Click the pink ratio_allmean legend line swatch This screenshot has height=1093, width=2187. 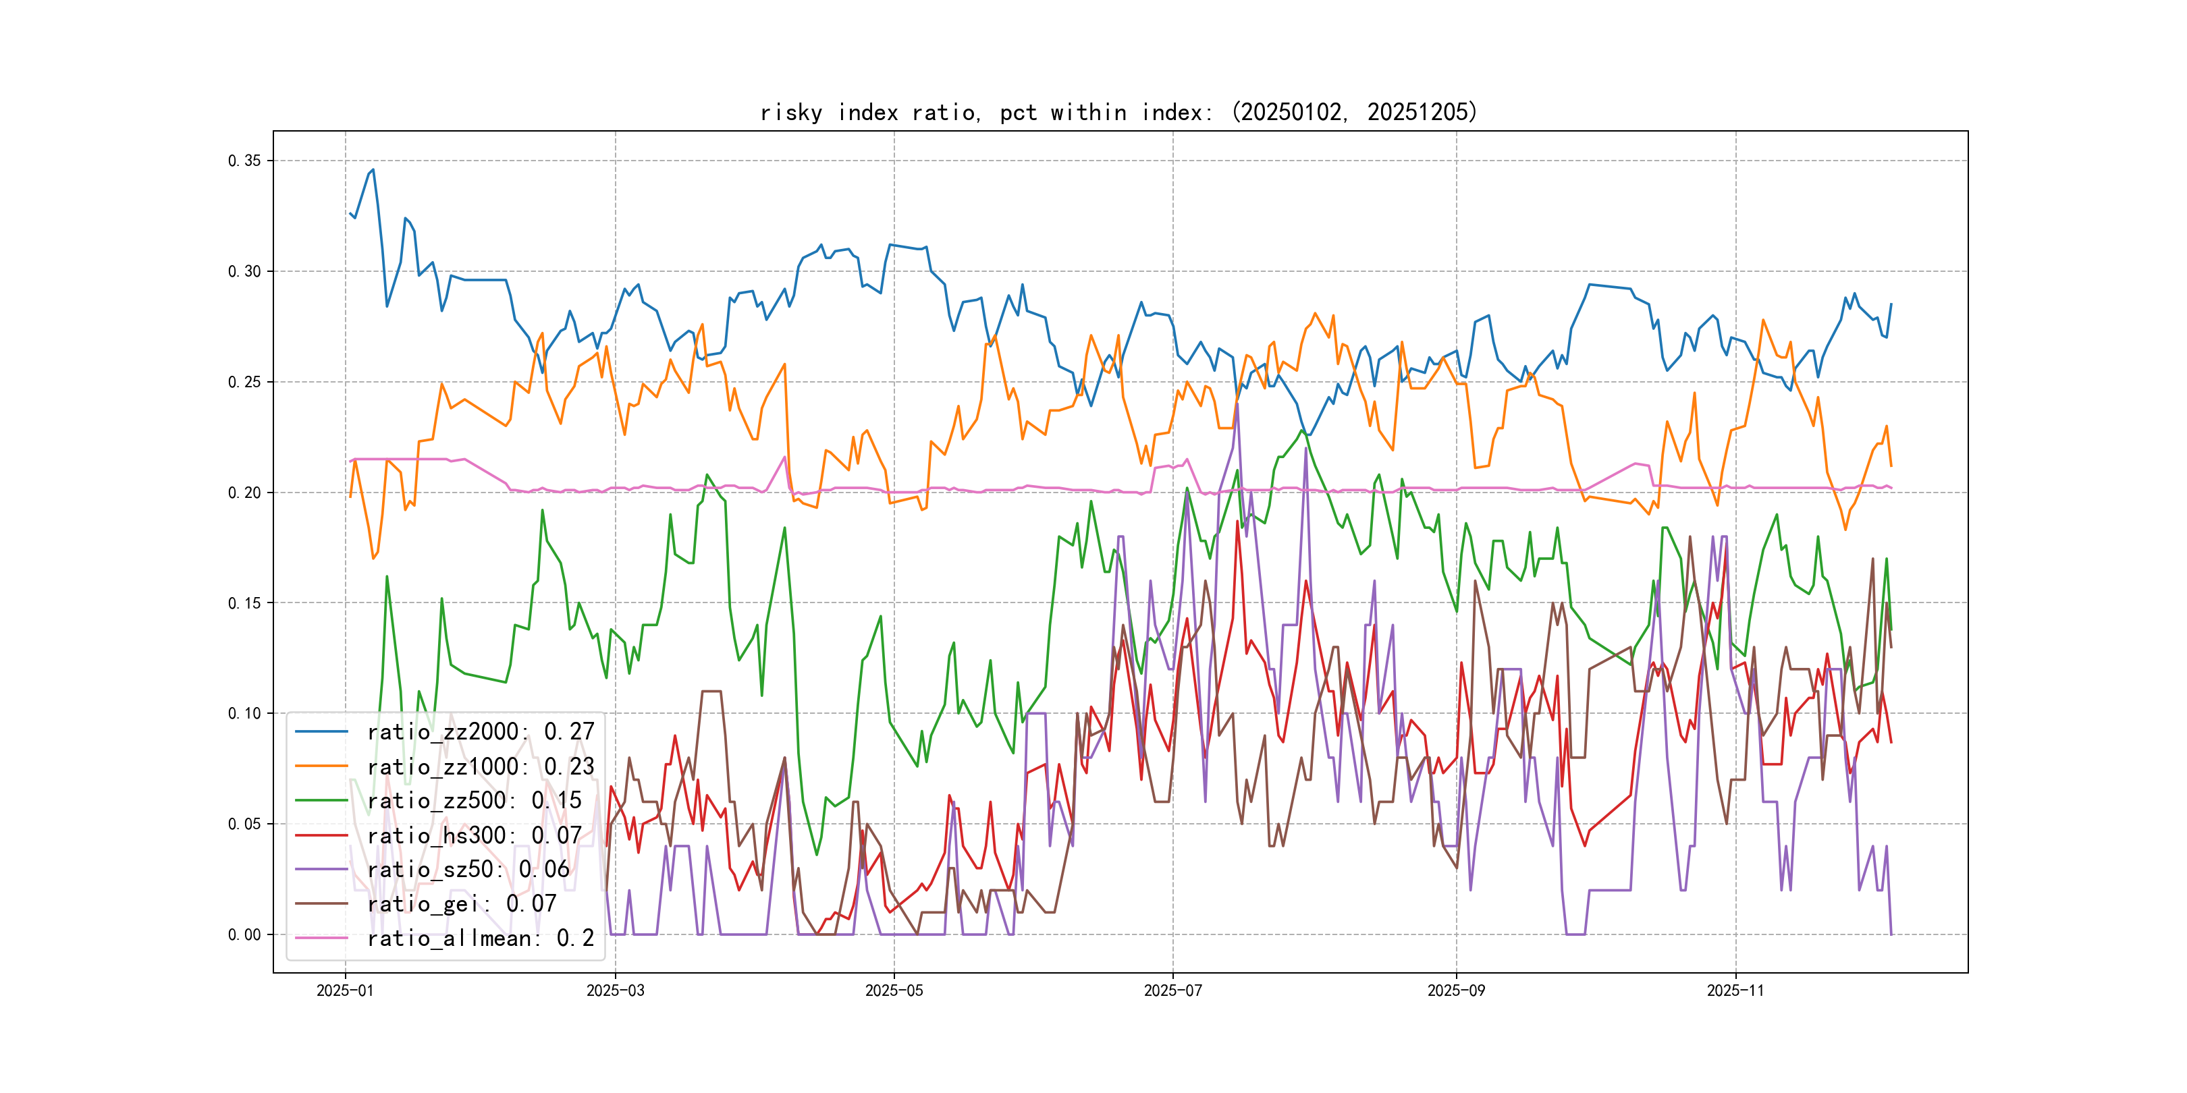coord(321,938)
